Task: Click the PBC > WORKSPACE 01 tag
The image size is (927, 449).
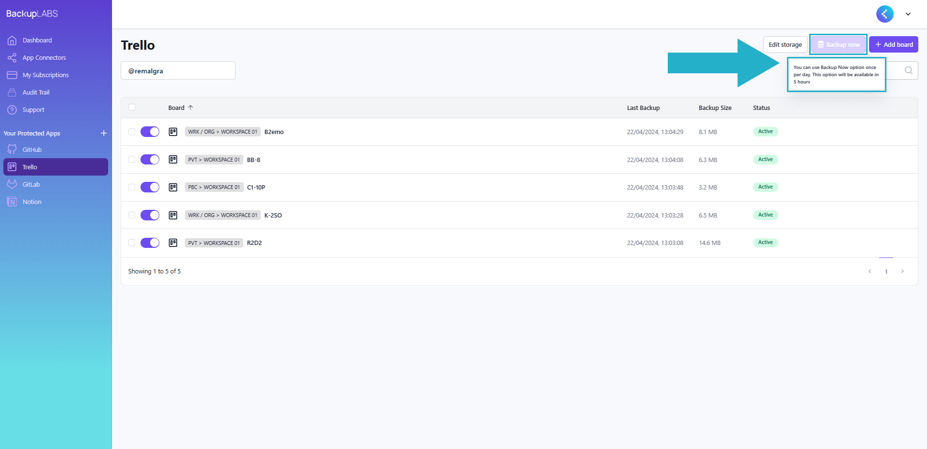Action: pos(214,187)
